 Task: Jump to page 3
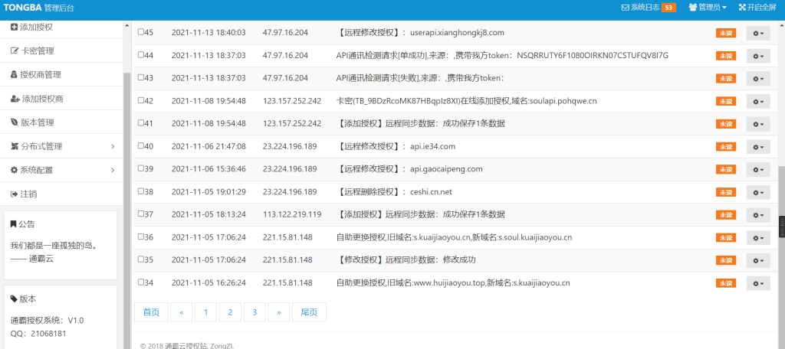click(255, 312)
